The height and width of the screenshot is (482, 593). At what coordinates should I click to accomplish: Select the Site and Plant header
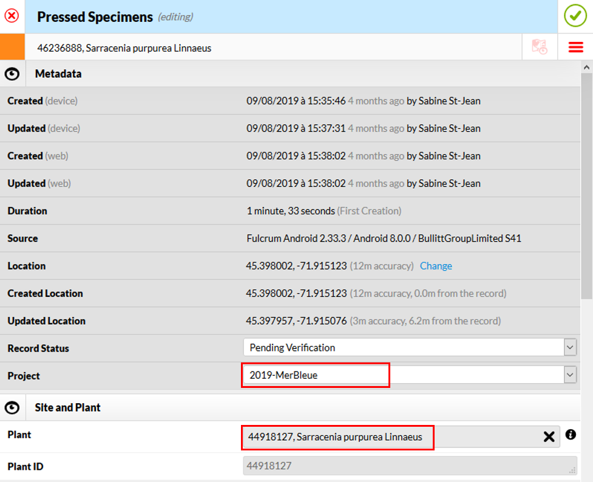67,407
